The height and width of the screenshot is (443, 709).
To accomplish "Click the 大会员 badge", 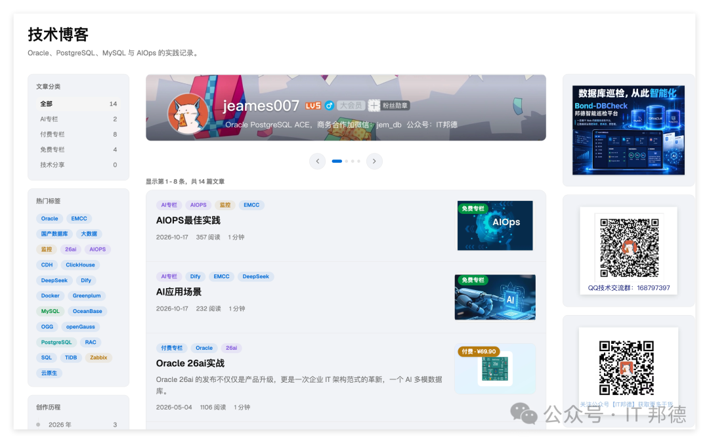I will click(x=351, y=105).
